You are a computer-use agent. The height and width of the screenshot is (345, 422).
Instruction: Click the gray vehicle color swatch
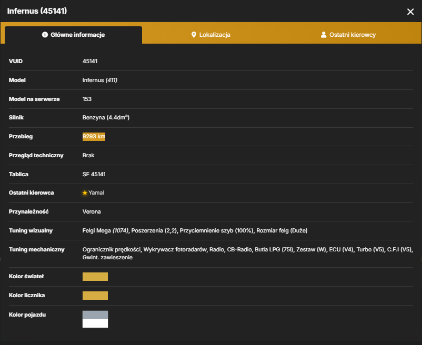(95, 315)
